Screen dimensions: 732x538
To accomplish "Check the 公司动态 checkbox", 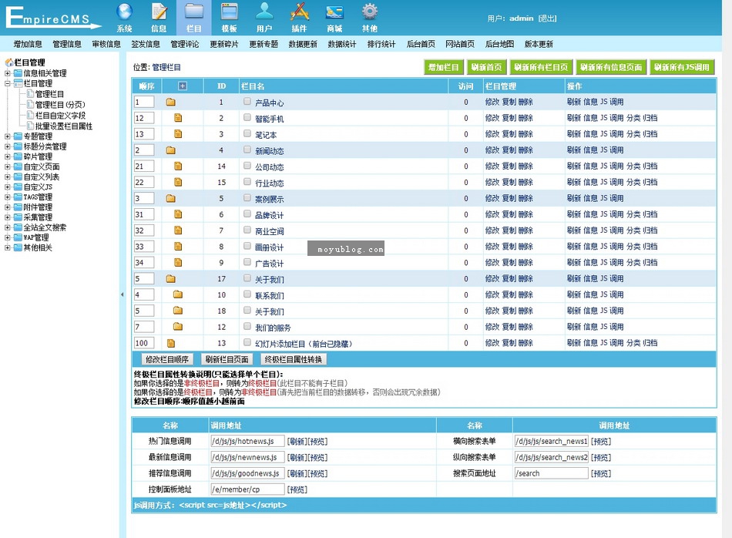I will pyautogui.click(x=247, y=165).
